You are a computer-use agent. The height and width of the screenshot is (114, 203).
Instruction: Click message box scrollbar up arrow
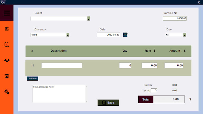87,86
